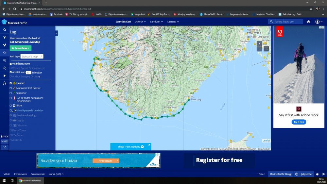Click the MarineTraffic logo
The width and height of the screenshot is (327, 184).
point(14,22)
